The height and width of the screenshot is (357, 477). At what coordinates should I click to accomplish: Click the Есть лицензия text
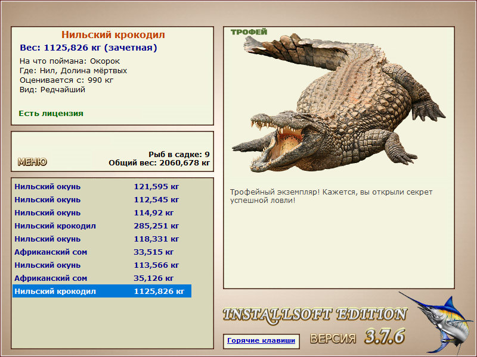(51, 113)
